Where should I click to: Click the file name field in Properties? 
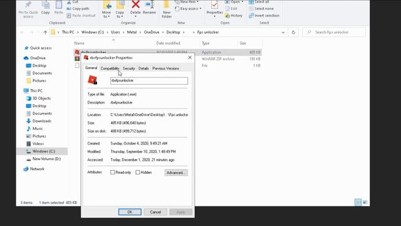click(x=149, y=81)
